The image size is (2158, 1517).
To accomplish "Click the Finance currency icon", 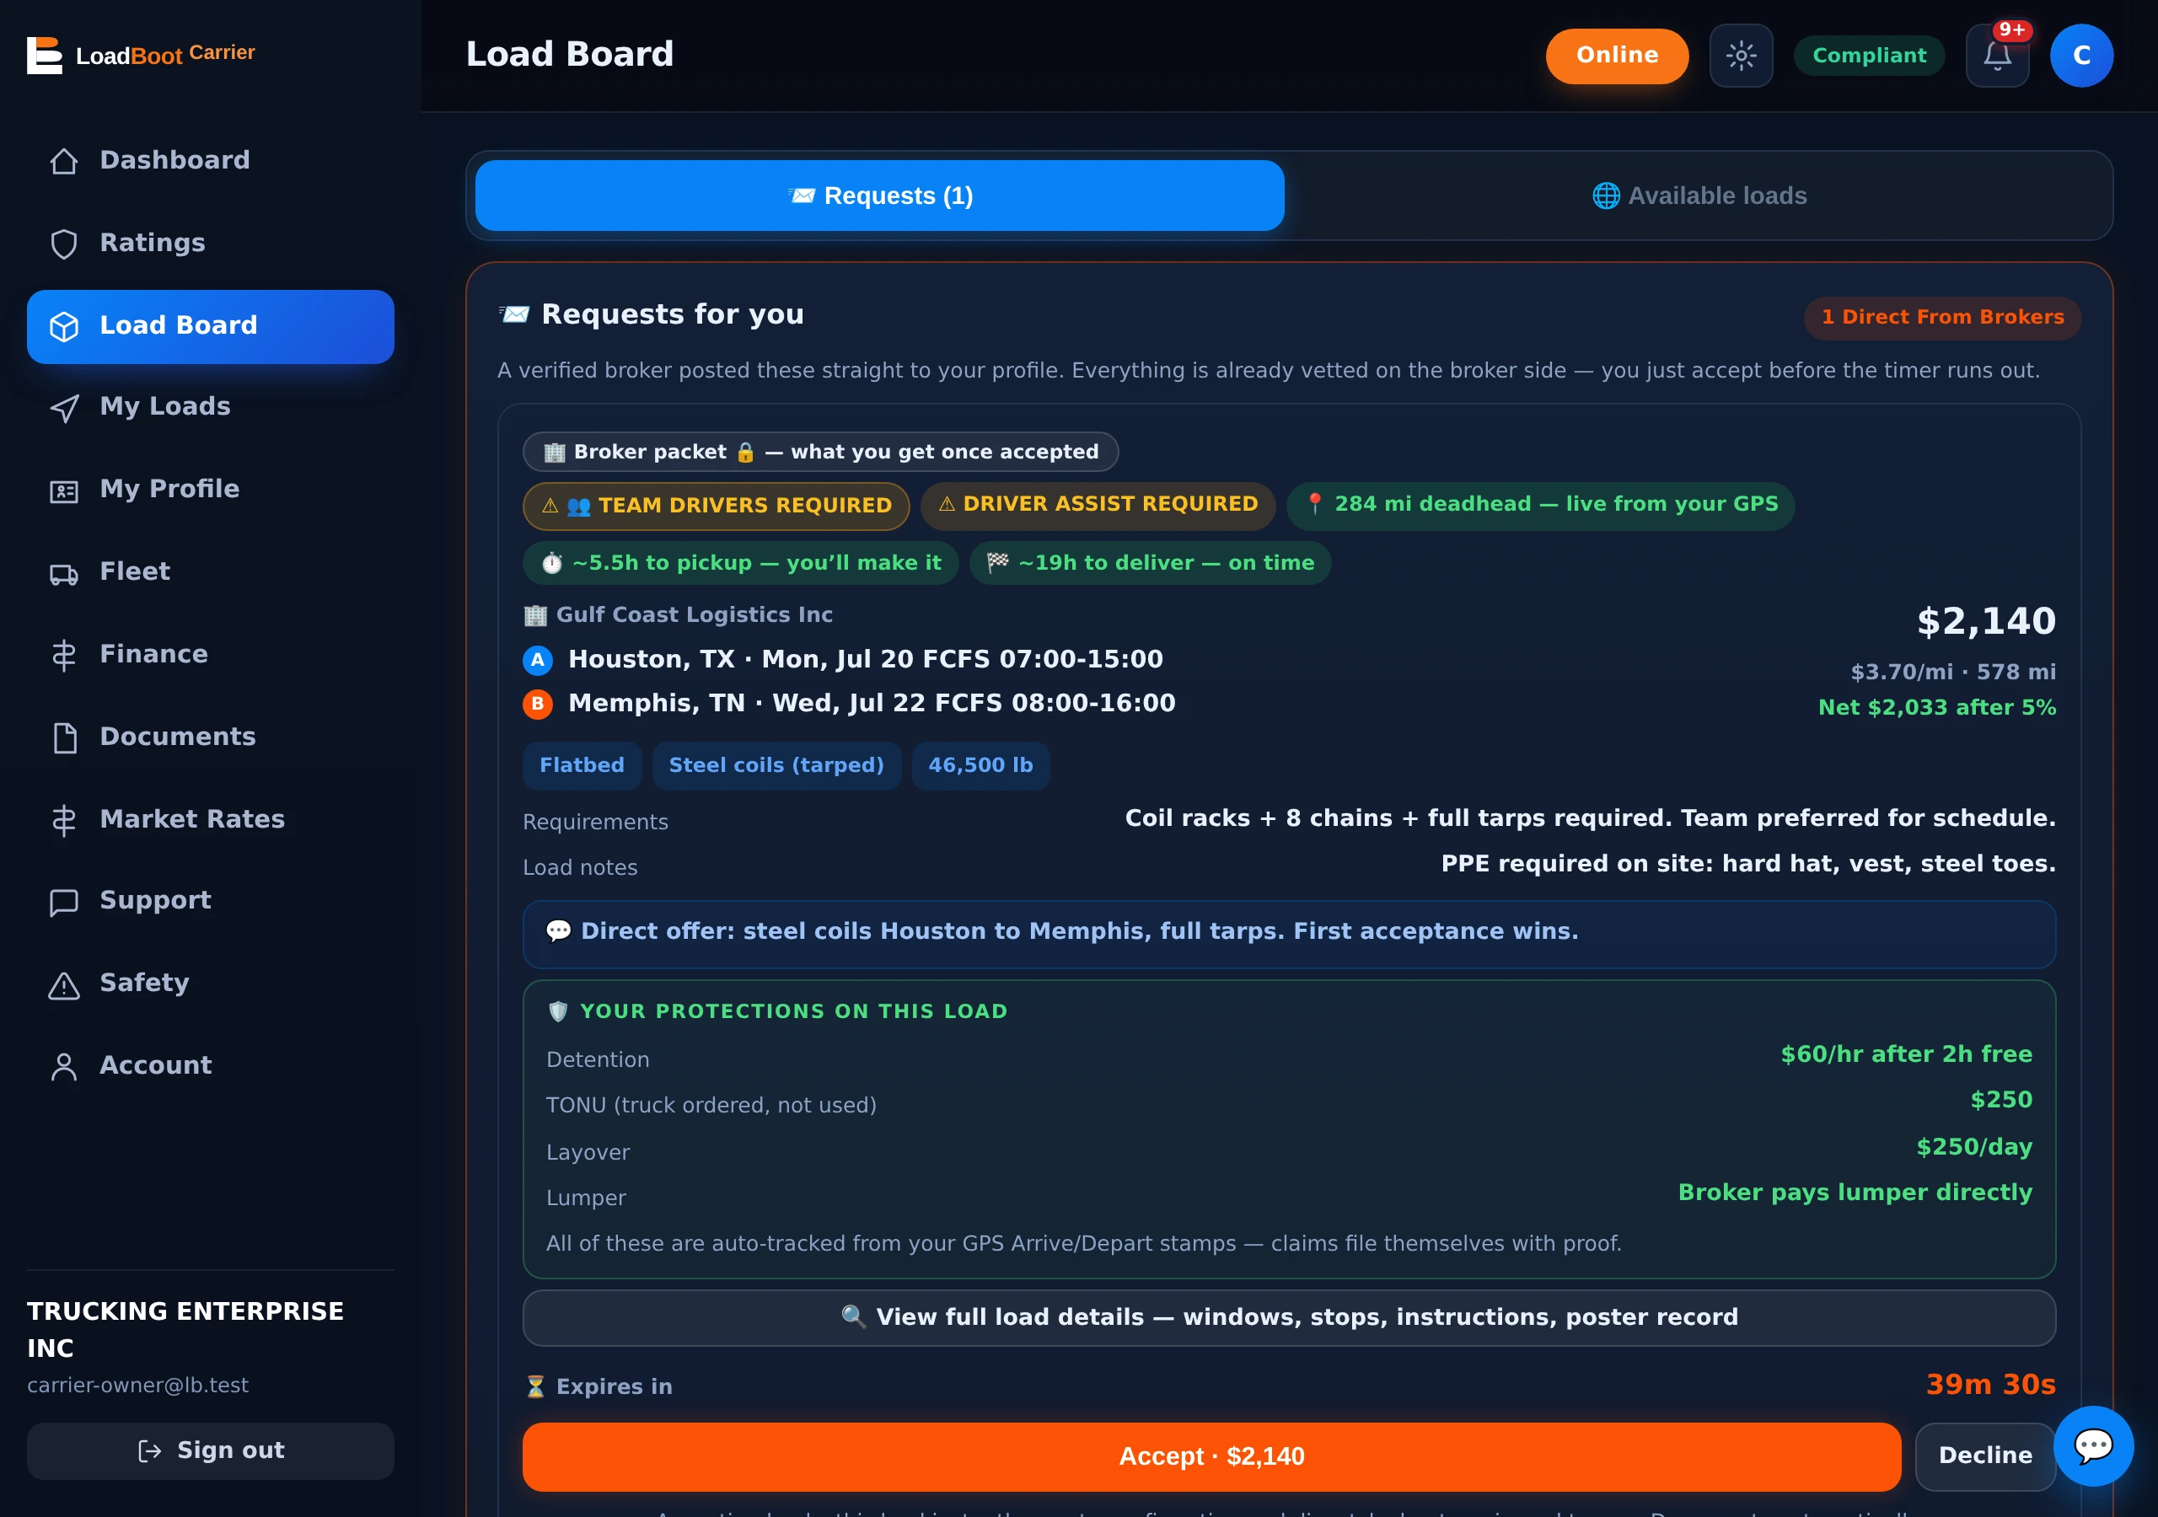I will point(64,655).
